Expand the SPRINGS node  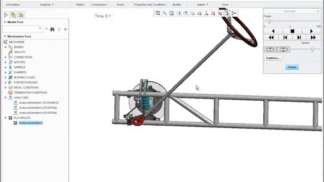[x=6, y=67]
